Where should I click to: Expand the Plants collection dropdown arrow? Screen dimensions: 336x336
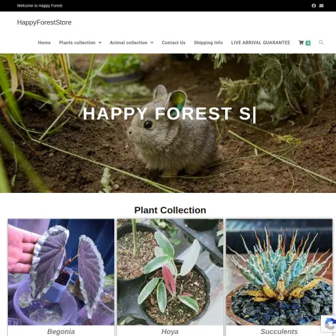[x=100, y=43]
